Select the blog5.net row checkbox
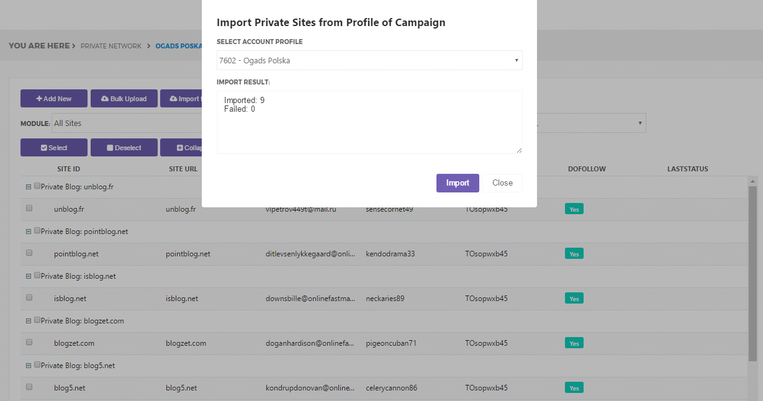The width and height of the screenshot is (763, 401). coord(29,387)
